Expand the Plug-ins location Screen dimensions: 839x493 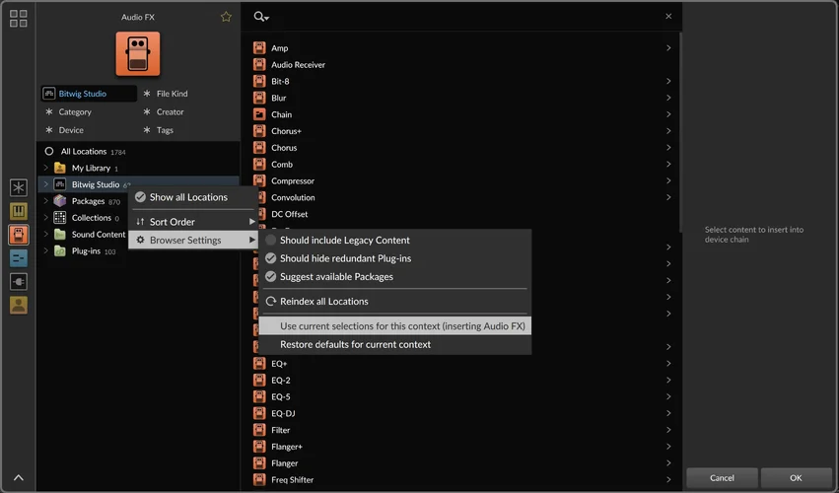click(x=45, y=251)
